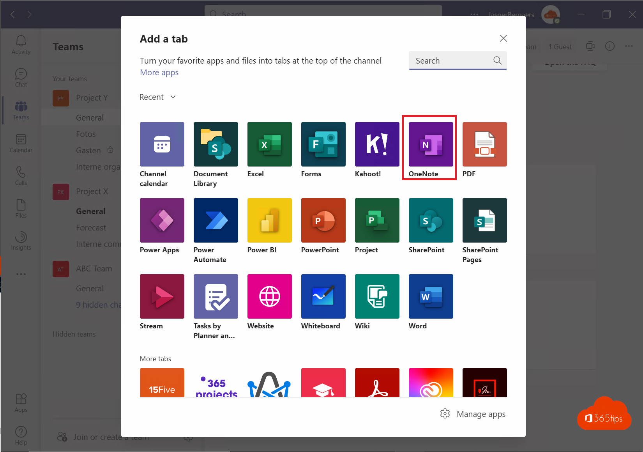
Task: Focus the Search apps field
Action: (x=458, y=60)
